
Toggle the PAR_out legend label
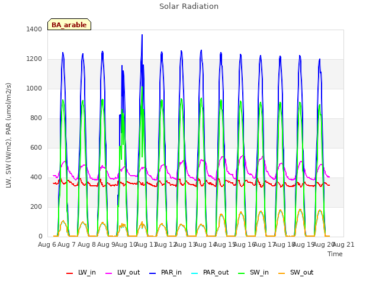tap(216, 273)
